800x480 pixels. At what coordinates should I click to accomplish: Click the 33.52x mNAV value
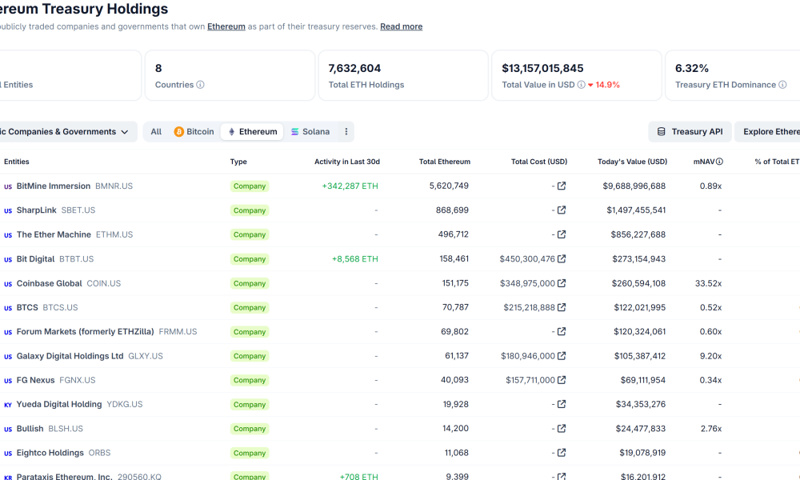click(708, 283)
